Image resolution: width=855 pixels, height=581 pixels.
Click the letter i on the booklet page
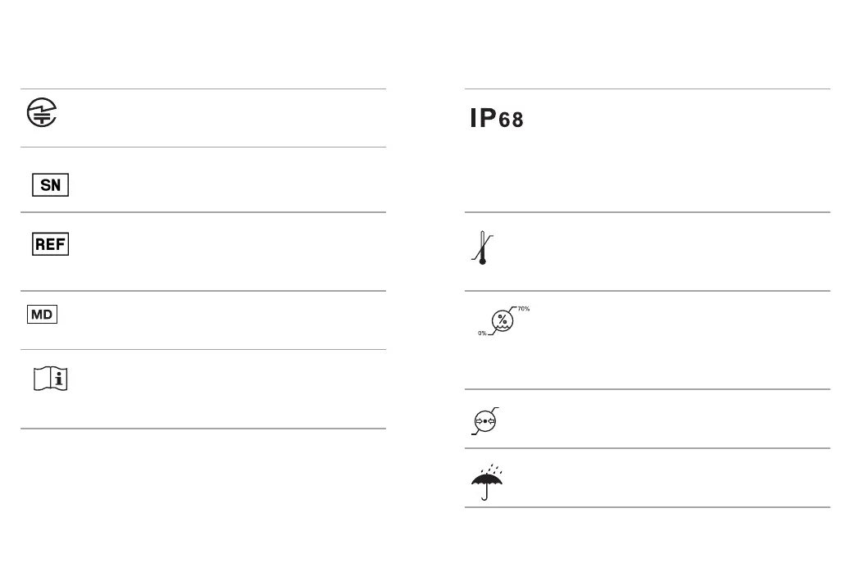pos(59,379)
